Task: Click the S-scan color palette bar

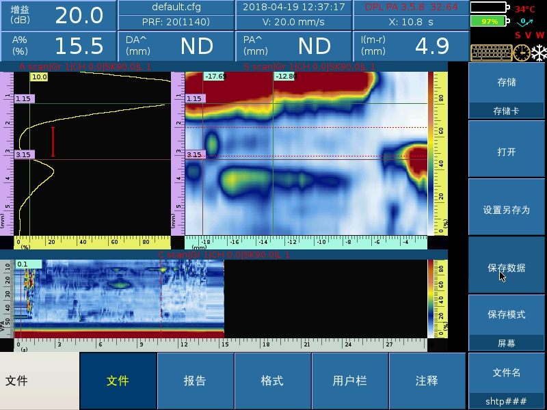Action: (431, 153)
